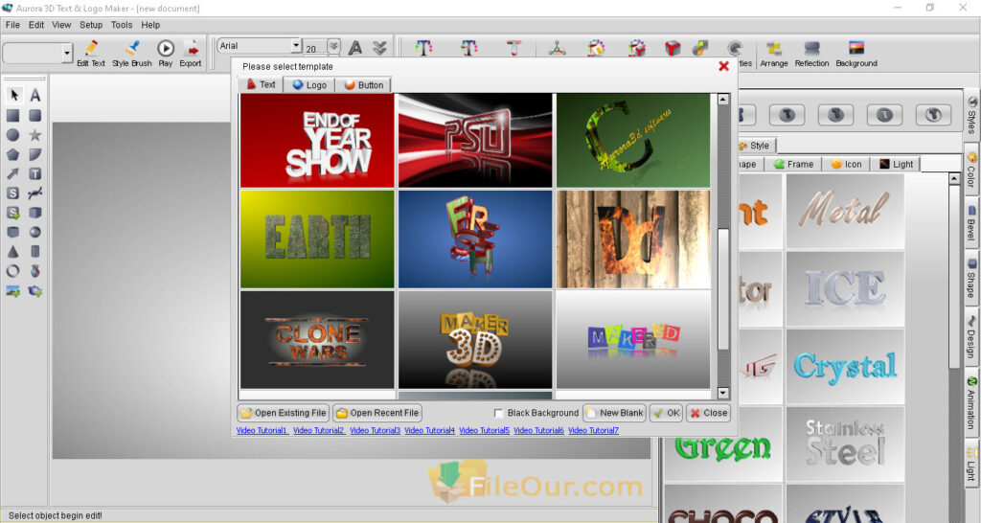
Task: Open the Video Tutorial7 link
Action: click(593, 430)
